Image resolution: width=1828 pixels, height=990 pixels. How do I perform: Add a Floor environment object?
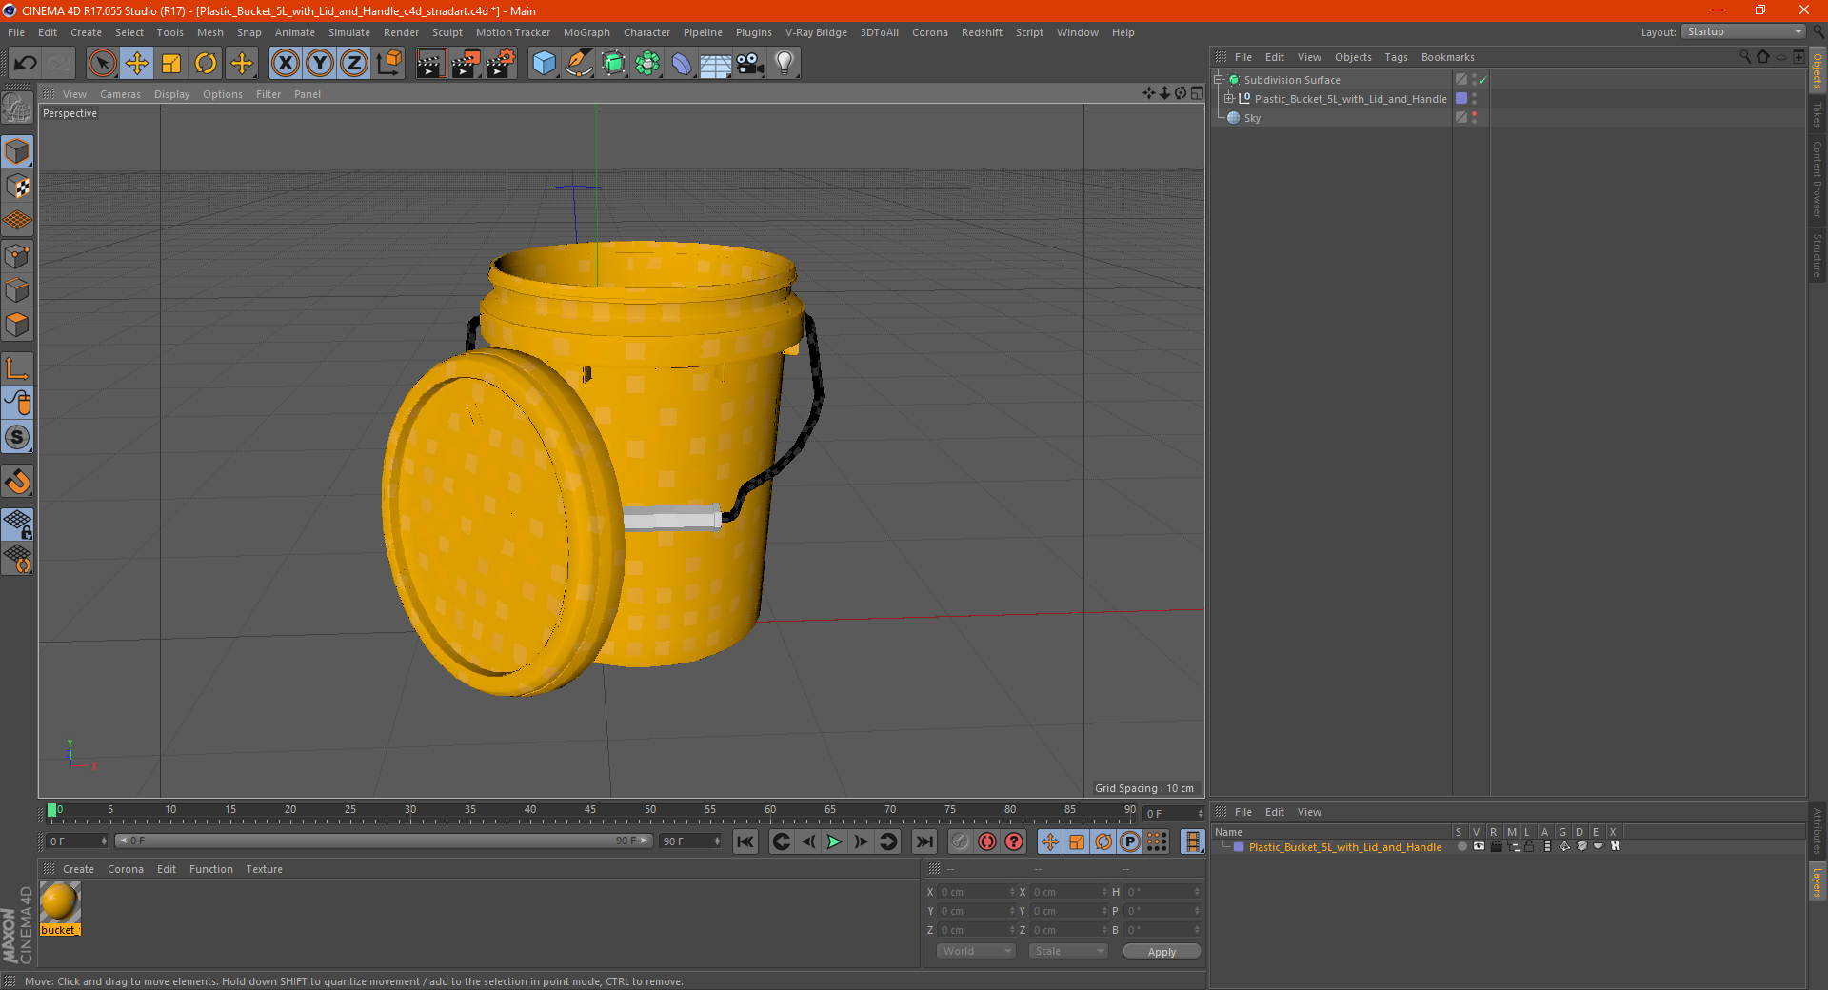(716, 64)
